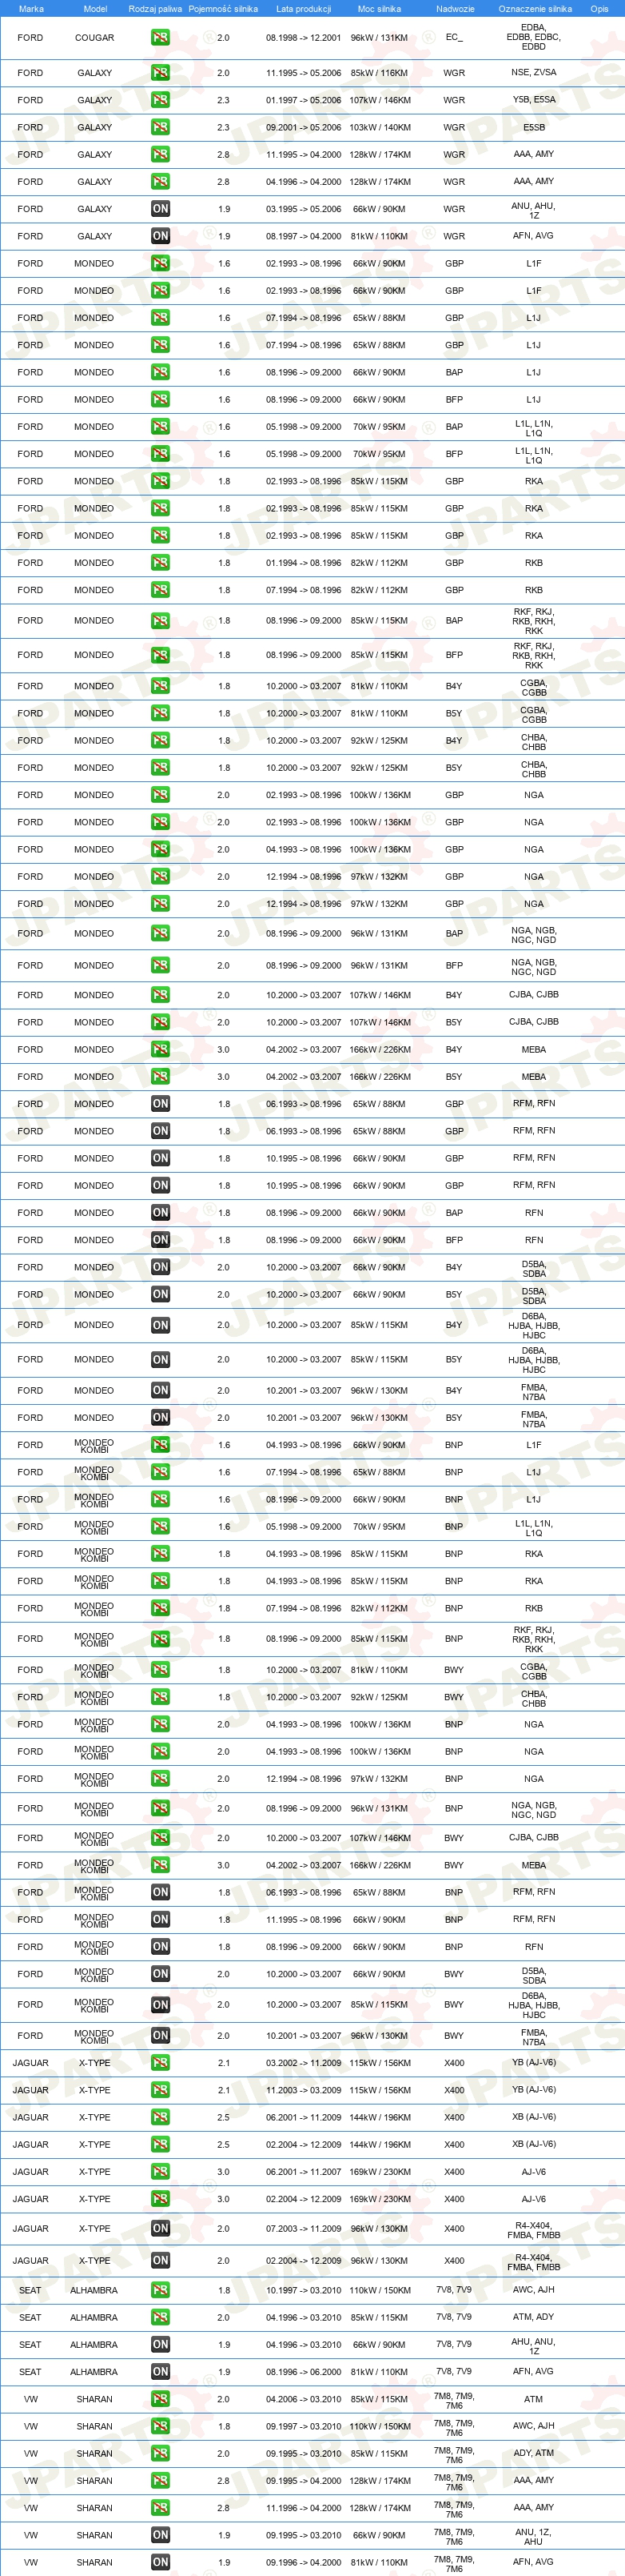This screenshot has width=625, height=2576.
Task: Click the ON diesel icon for JAGUAR X-TYPE 2.0 02.2004
Action: tap(160, 2260)
